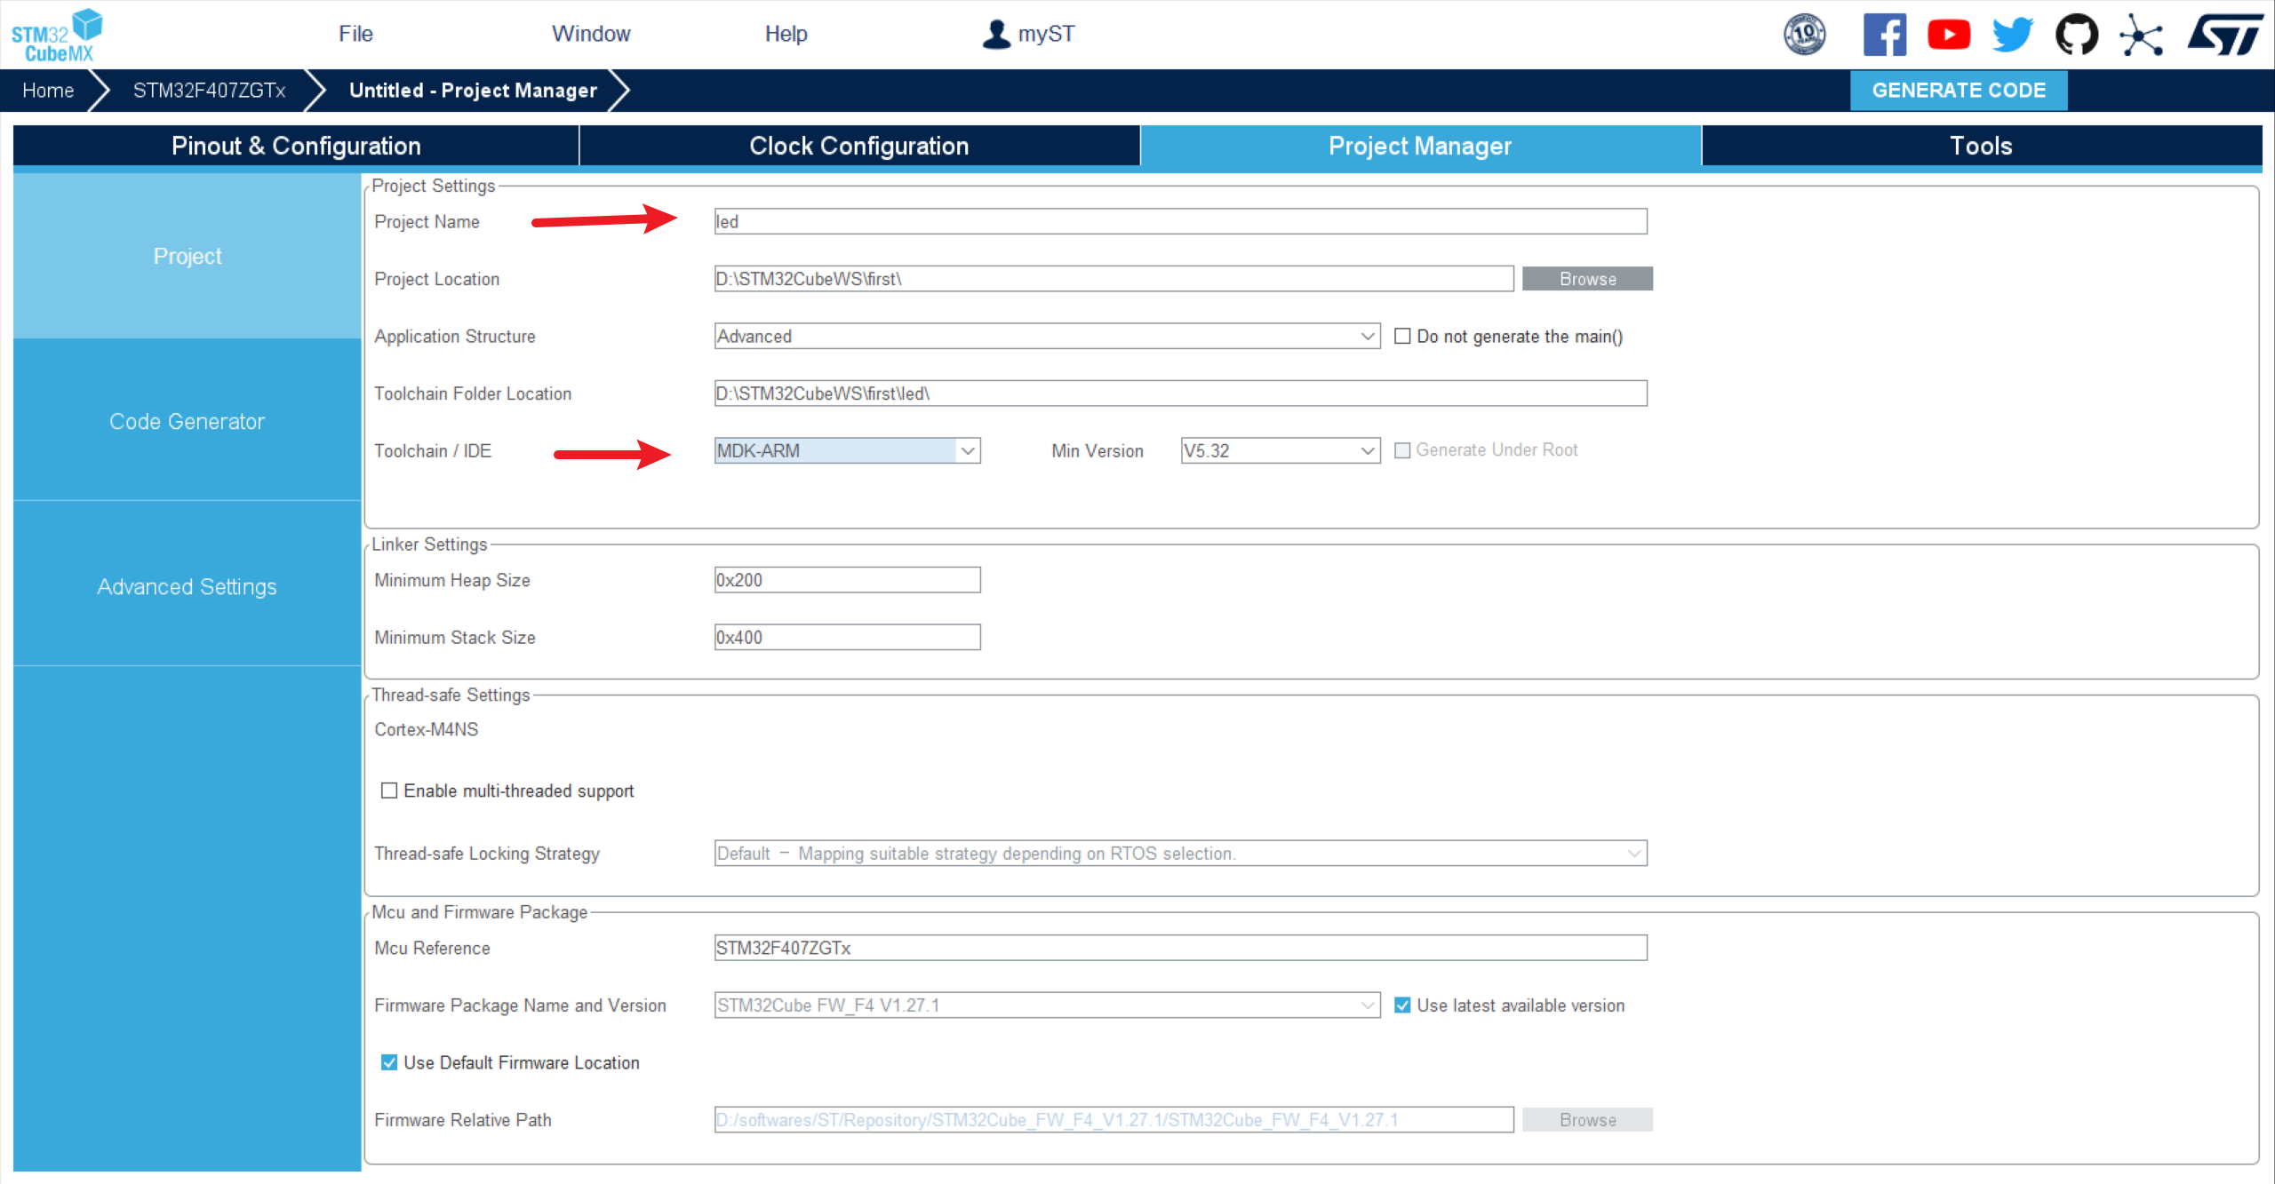Open the File menu
Image resolution: width=2275 pixels, height=1184 pixels.
point(355,34)
